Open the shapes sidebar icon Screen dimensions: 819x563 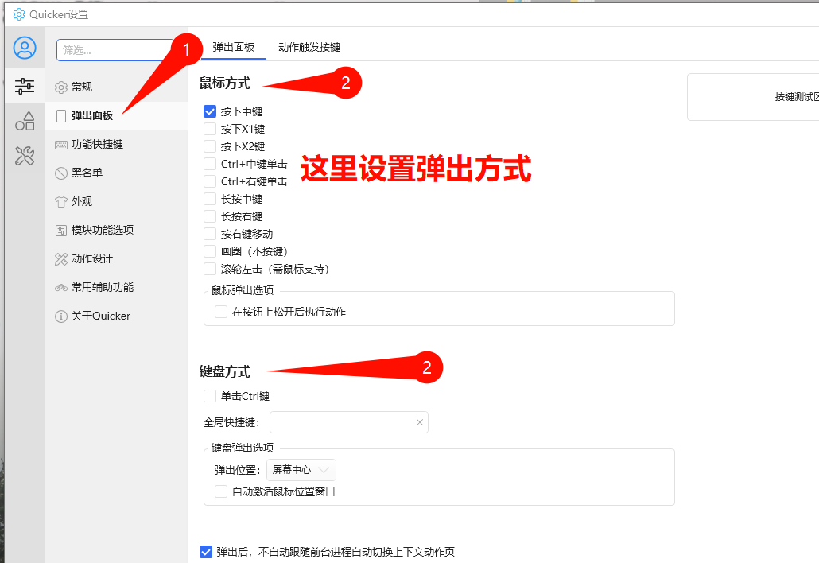coord(25,121)
